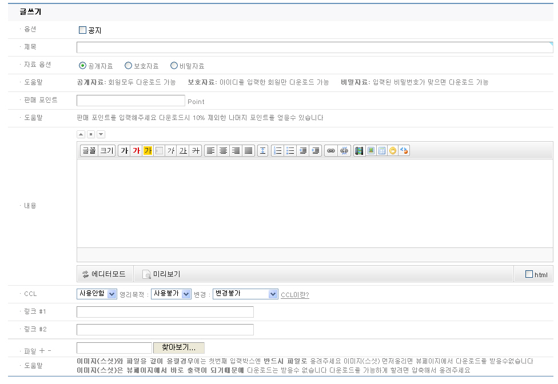Select the 비밀자료 radio option
558x384 pixels.
tap(174, 66)
